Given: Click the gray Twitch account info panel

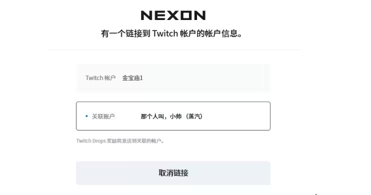Looking at the screenshot, I should [x=173, y=77].
